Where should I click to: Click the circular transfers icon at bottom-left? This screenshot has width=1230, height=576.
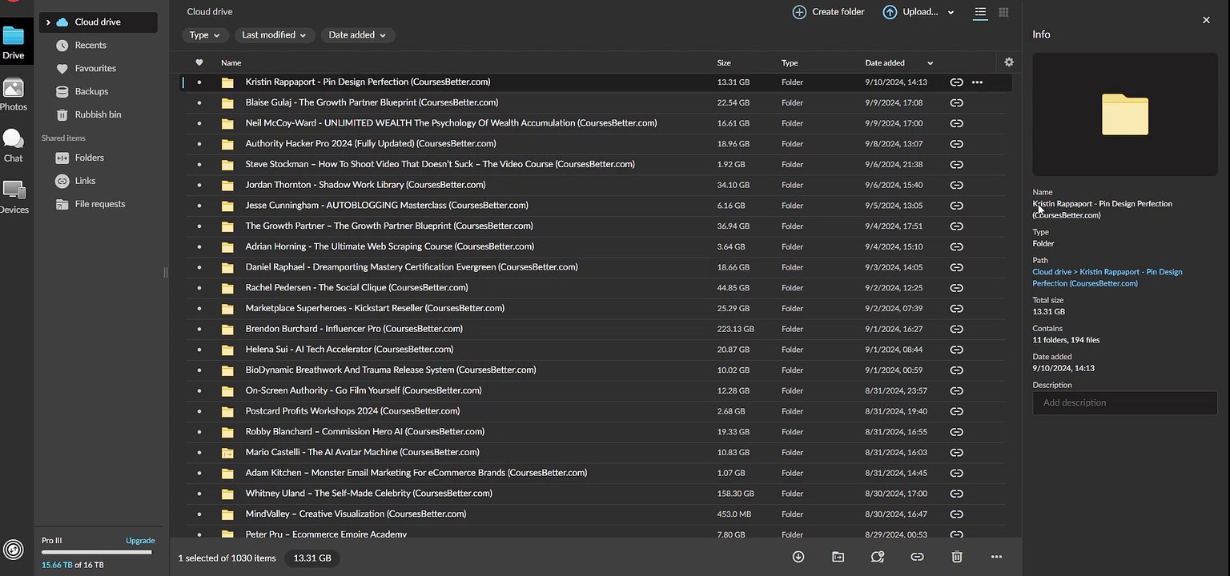coord(13,549)
